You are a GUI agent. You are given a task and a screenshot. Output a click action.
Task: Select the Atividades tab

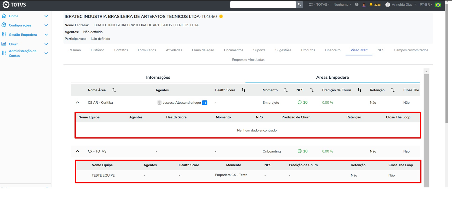click(x=174, y=50)
